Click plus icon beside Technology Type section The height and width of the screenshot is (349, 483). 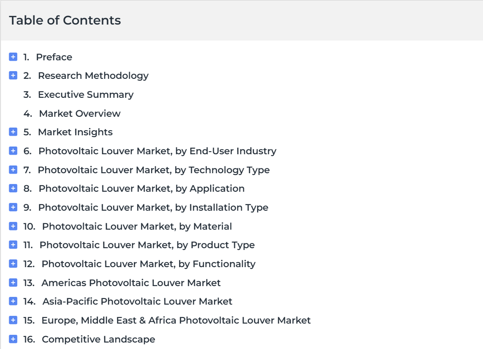pyautogui.click(x=13, y=169)
